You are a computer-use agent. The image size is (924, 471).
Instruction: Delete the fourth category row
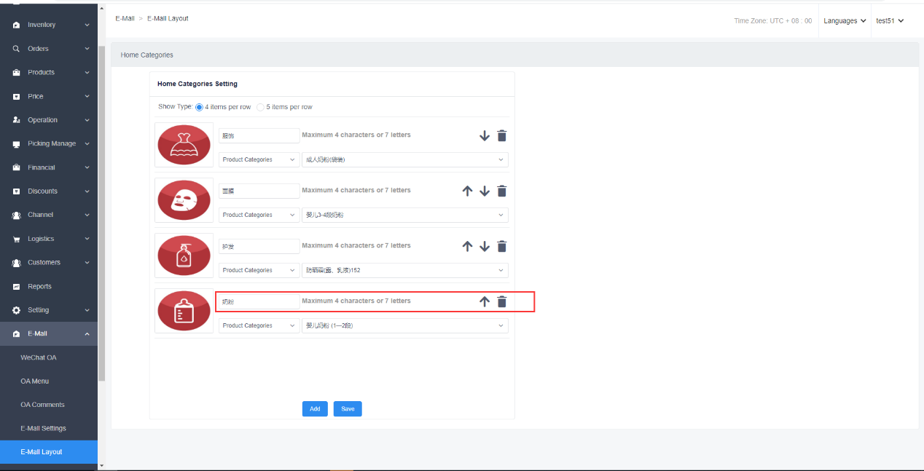(501, 302)
